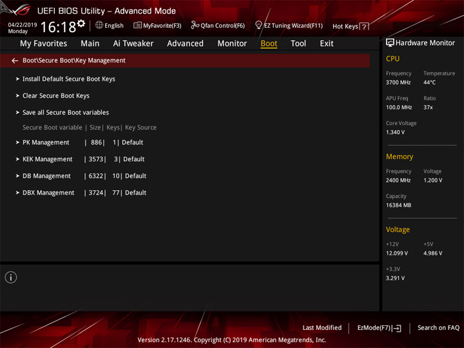Click the Version 2.17.1246 copyright text
Image resolution: width=464 pixels, height=348 pixels.
pyautogui.click(x=232, y=340)
